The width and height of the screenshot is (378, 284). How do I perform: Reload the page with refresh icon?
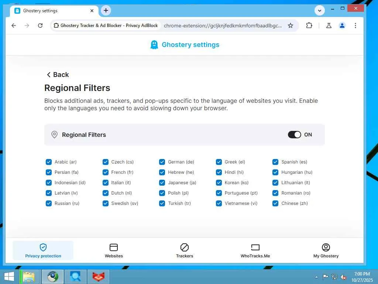[40, 26]
